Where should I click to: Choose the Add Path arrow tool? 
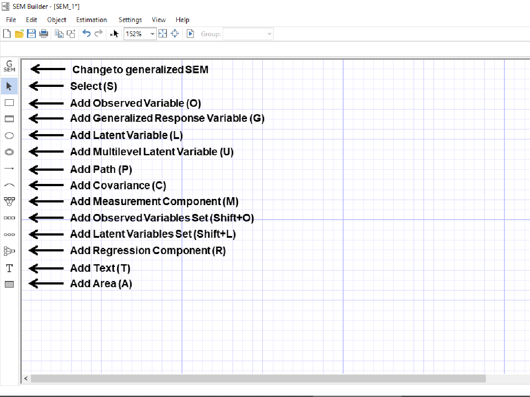(9, 169)
